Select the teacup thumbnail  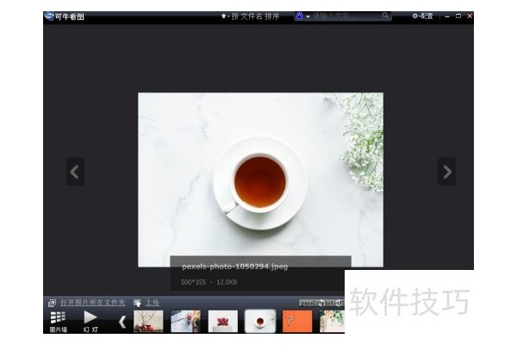coord(260,321)
